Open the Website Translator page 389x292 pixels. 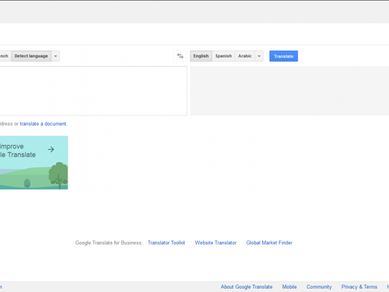pos(215,242)
